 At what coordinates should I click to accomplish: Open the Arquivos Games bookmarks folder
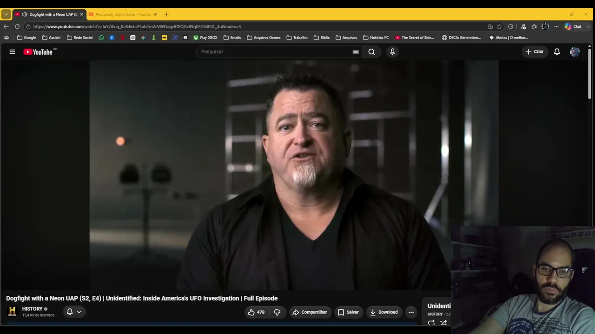pyautogui.click(x=264, y=38)
